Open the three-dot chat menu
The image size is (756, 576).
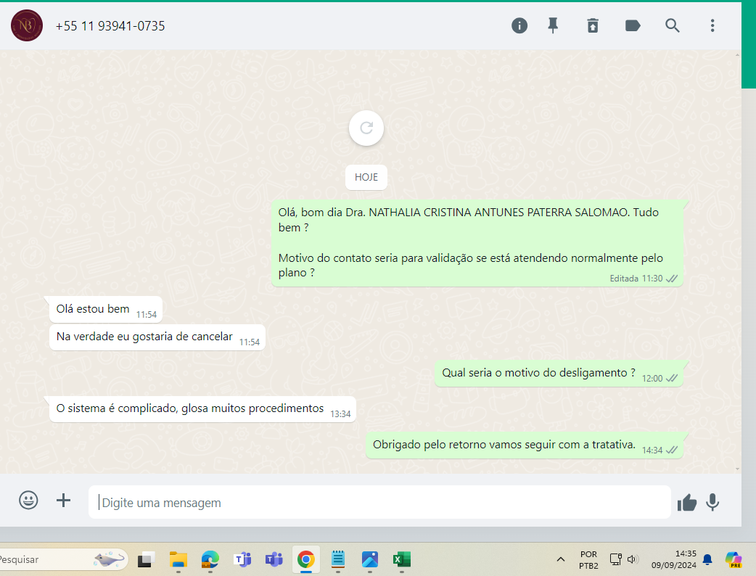point(712,25)
